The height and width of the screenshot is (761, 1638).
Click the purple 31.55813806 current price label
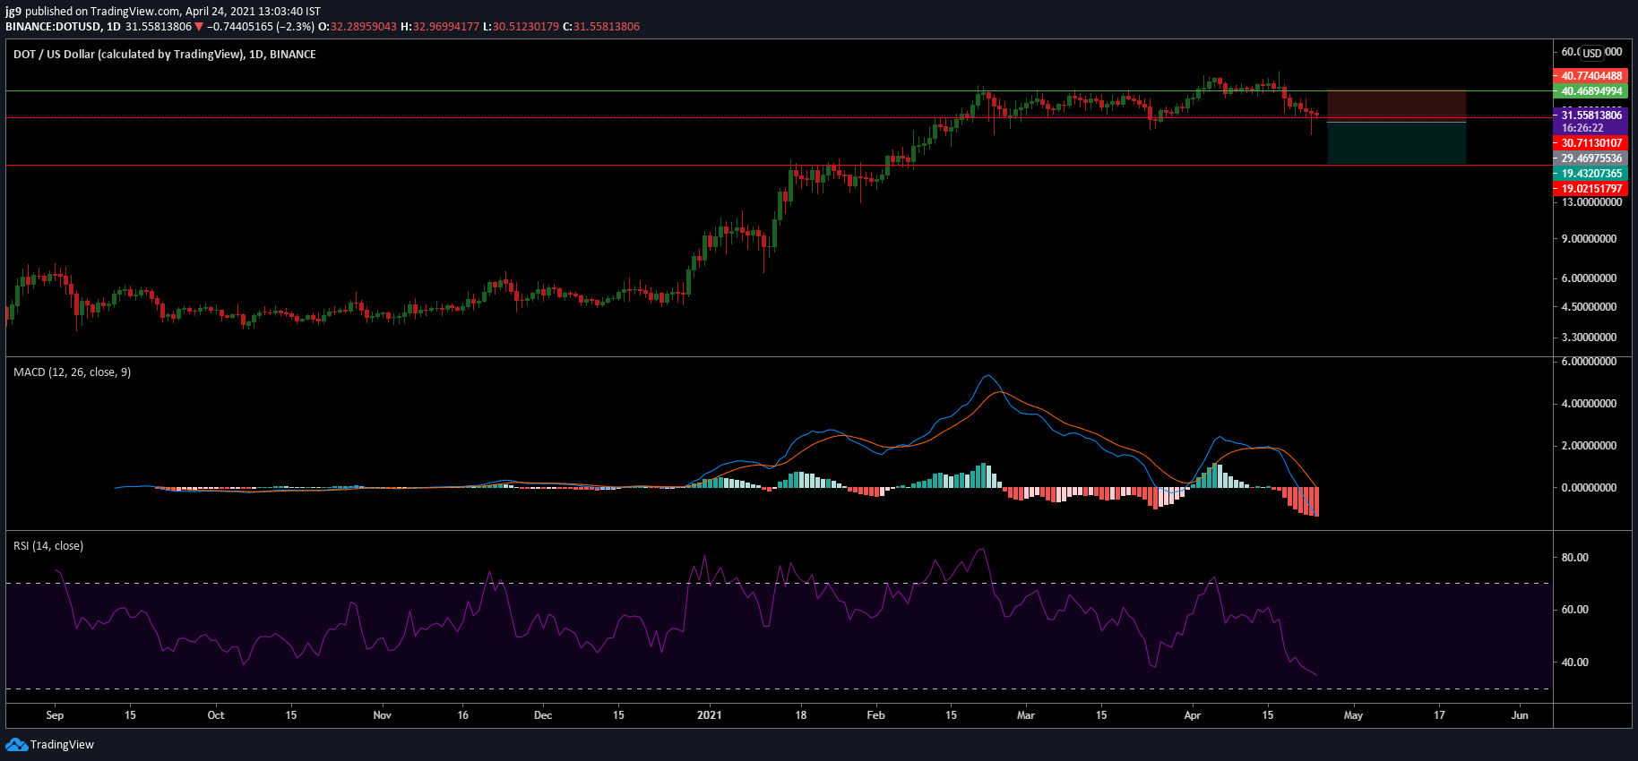tap(1591, 115)
